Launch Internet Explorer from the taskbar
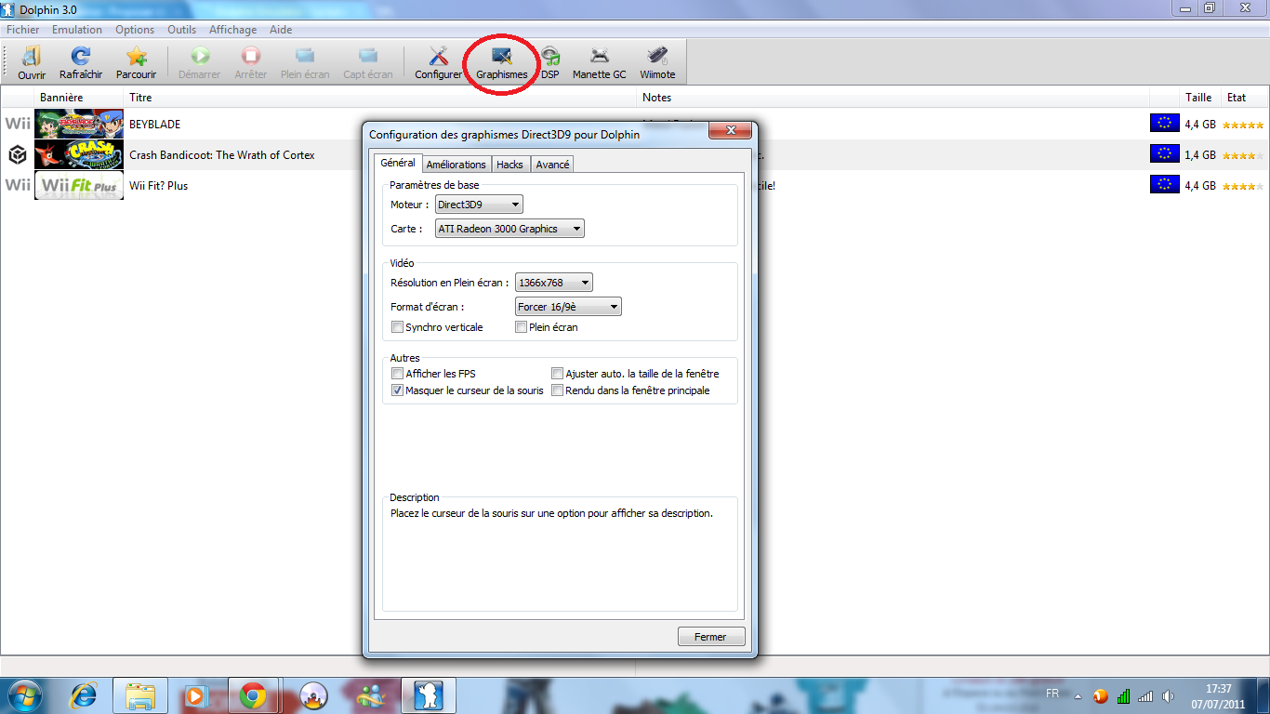1270x714 pixels. pyautogui.click(x=84, y=695)
